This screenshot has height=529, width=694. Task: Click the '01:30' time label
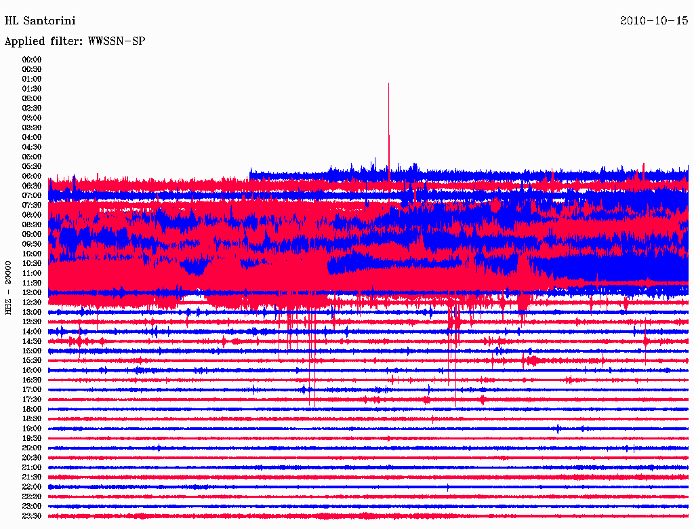32,89
